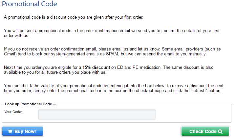Click the paragraph starting "You will be sent"
Image resolution: width=236 pixels, height=138 pixels.
(112, 33)
